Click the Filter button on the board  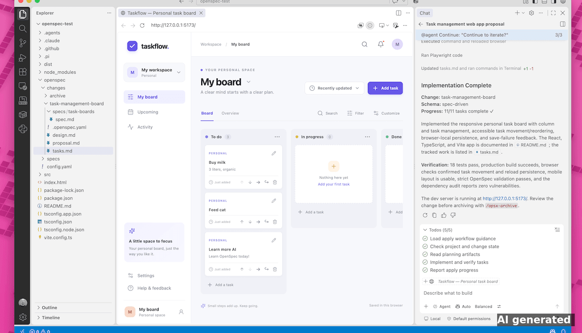point(356,113)
